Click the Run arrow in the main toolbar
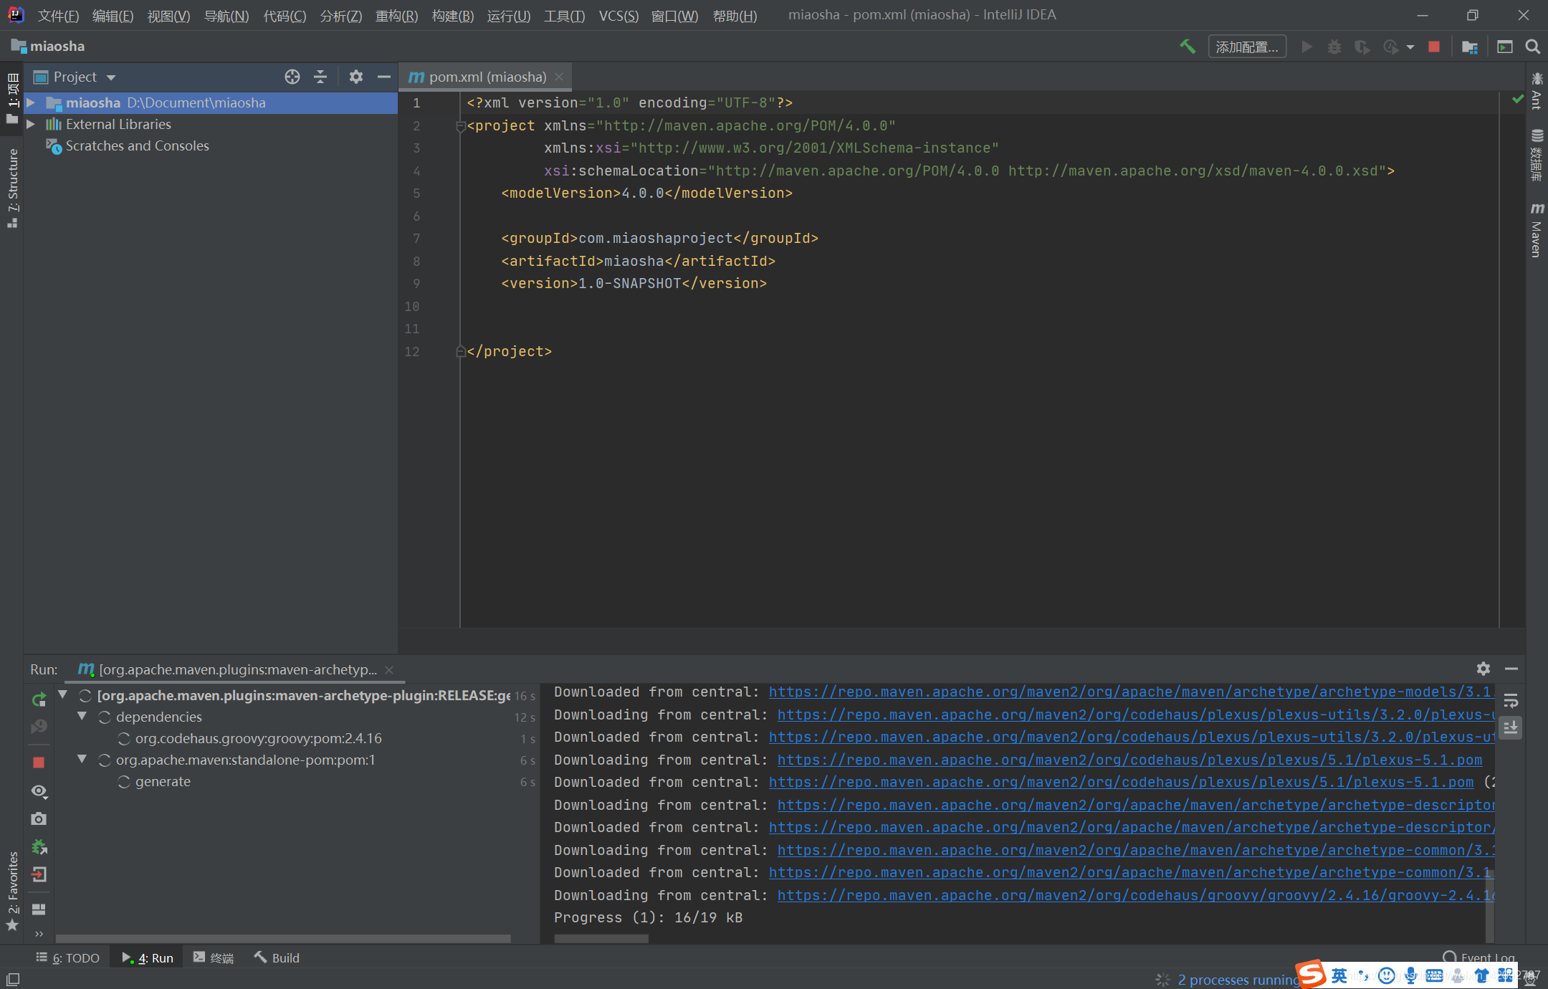 (x=1306, y=47)
